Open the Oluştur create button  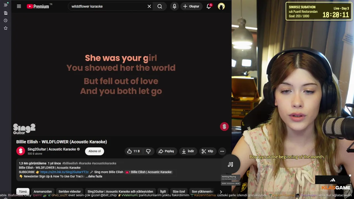[191, 6]
